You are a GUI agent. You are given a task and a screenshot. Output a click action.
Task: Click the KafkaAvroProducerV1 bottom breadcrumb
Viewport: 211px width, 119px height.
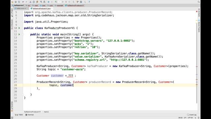pos(32,112)
